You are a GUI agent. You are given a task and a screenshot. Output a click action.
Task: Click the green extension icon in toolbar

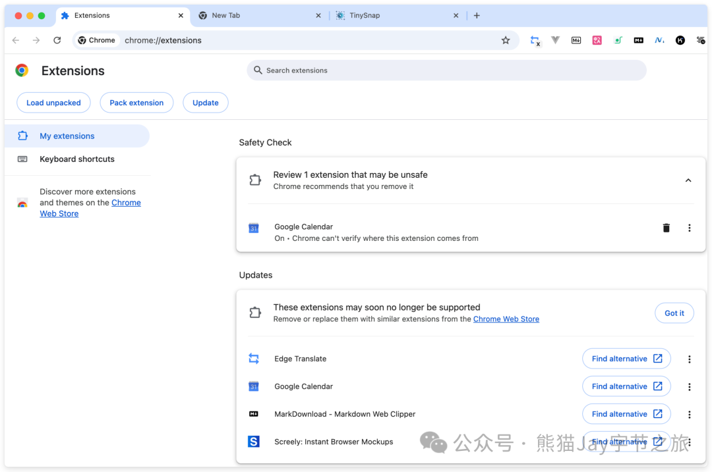coord(618,40)
